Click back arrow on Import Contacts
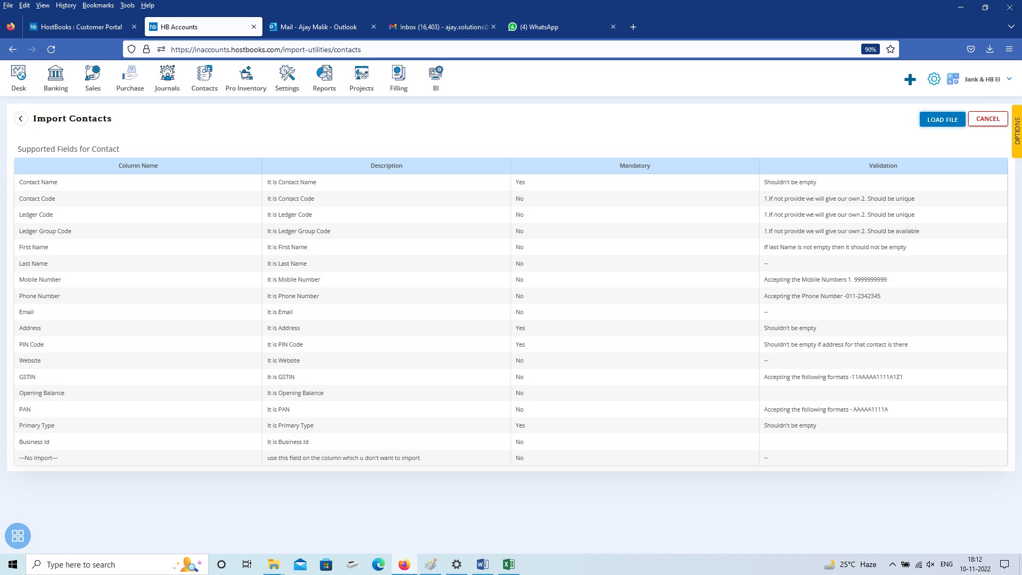 20,118
